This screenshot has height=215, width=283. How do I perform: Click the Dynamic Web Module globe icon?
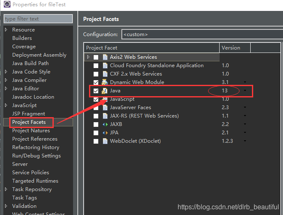105,82
